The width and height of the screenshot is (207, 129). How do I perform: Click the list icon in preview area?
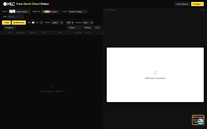(155, 73)
